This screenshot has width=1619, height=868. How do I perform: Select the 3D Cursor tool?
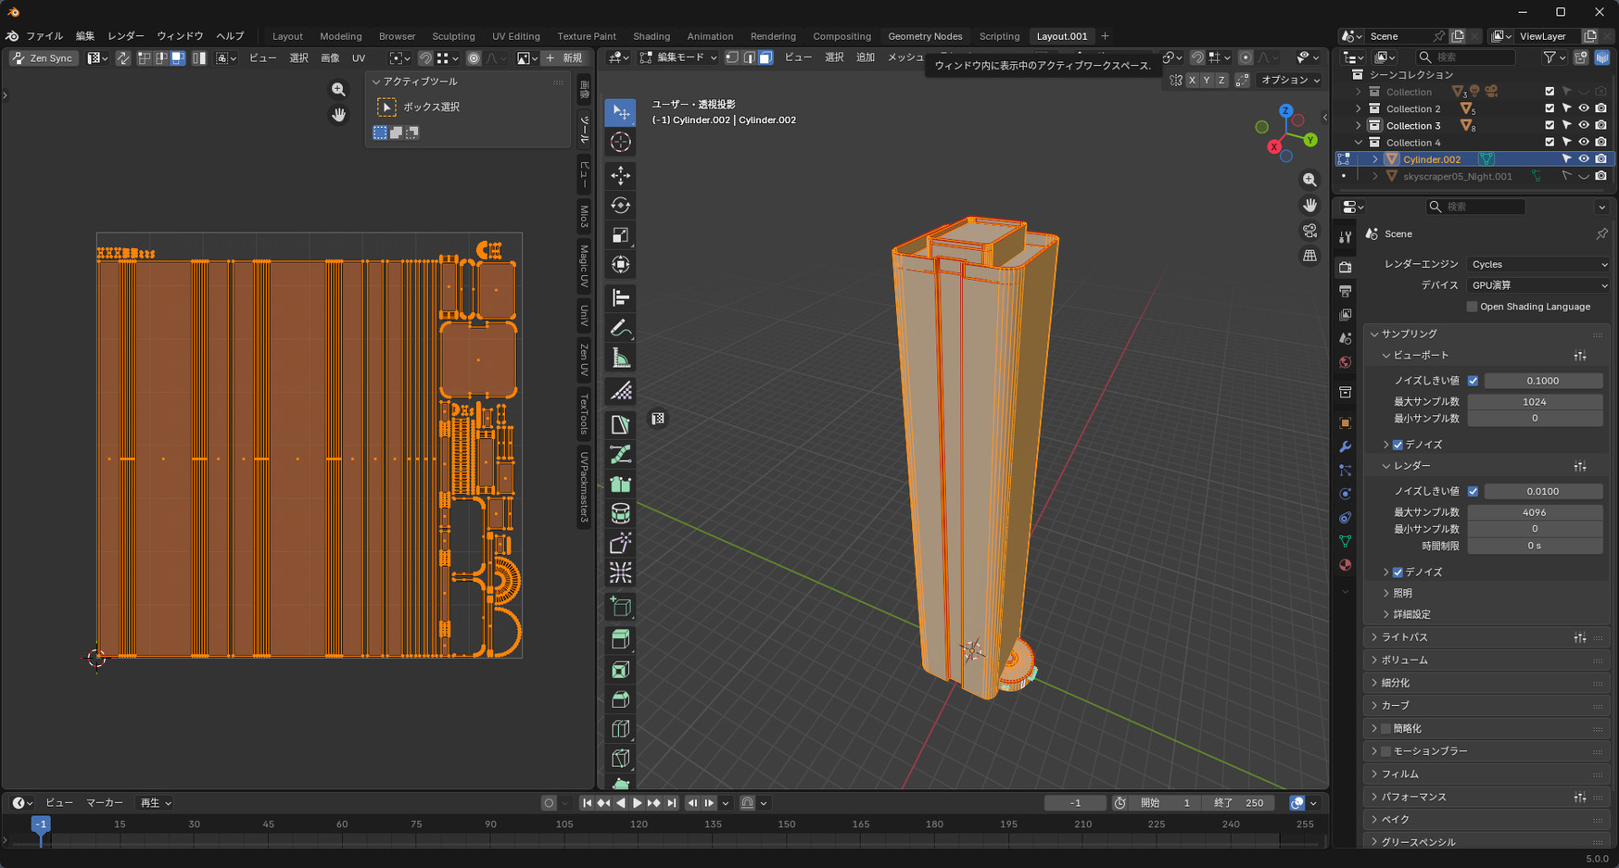click(621, 143)
